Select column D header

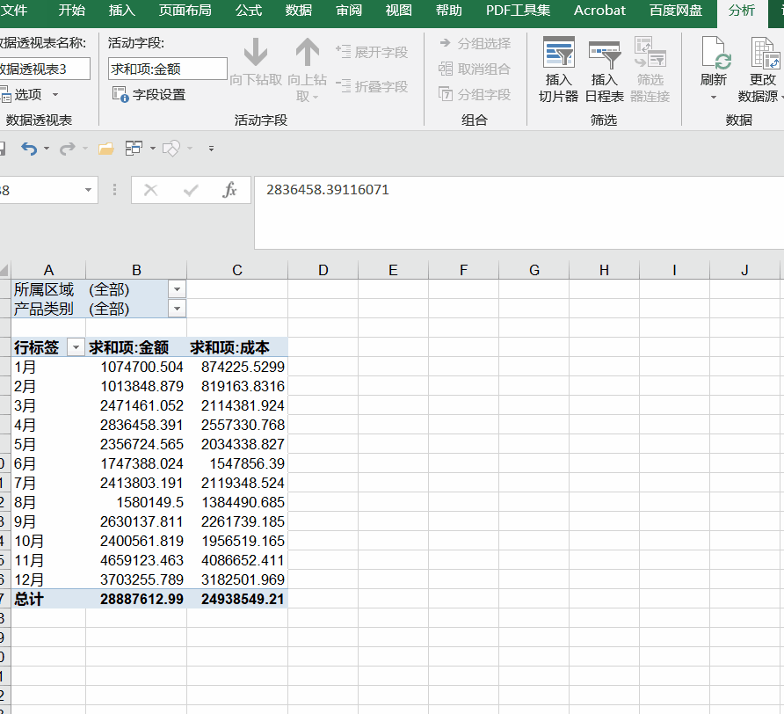(323, 270)
